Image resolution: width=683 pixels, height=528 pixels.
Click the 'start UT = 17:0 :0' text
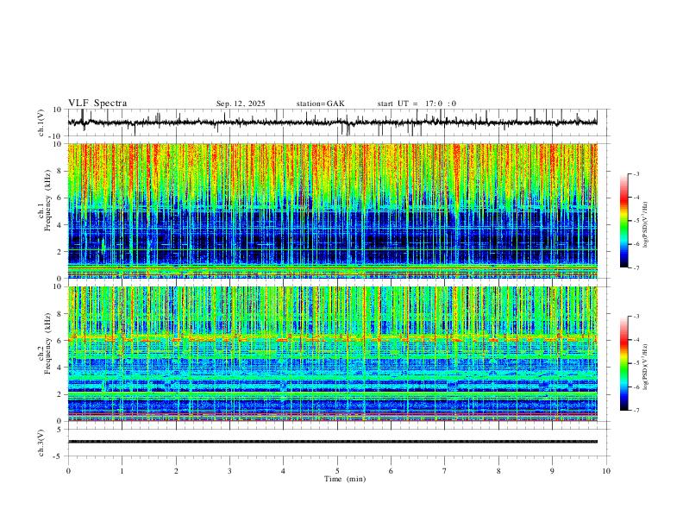pos(417,104)
